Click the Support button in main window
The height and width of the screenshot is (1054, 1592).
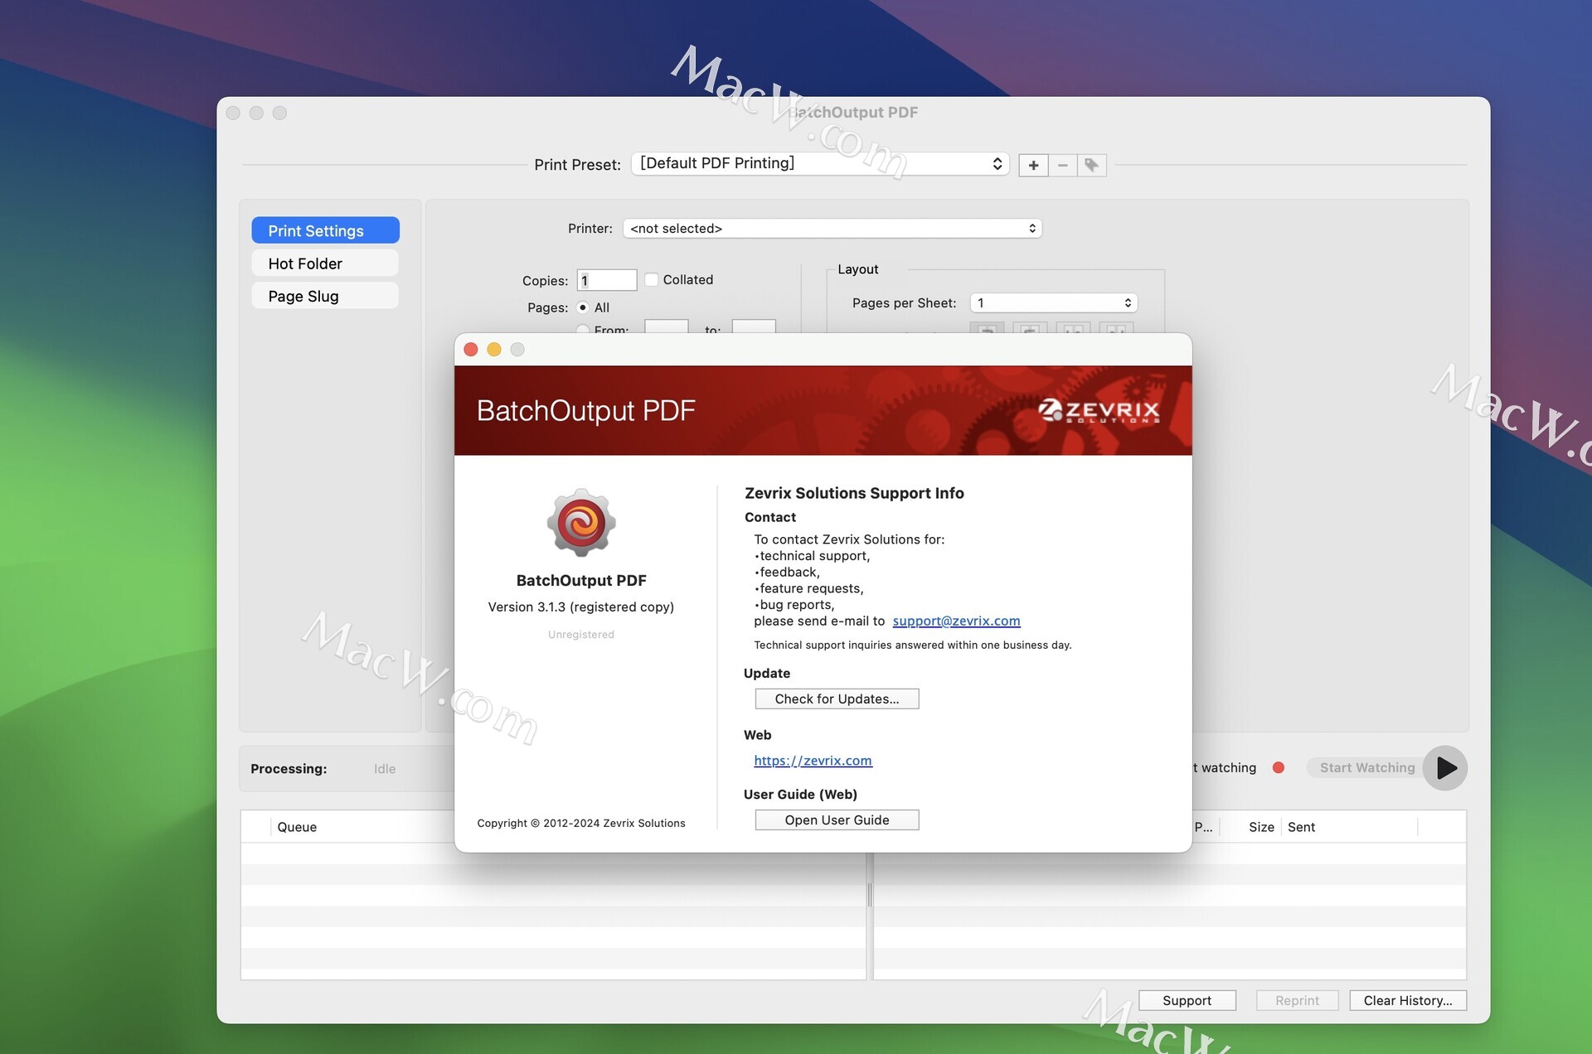click(x=1187, y=1000)
